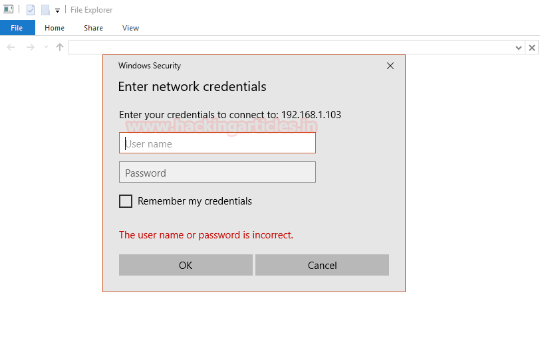
Task: Click the Properties quick access icon
Action: tap(31, 10)
